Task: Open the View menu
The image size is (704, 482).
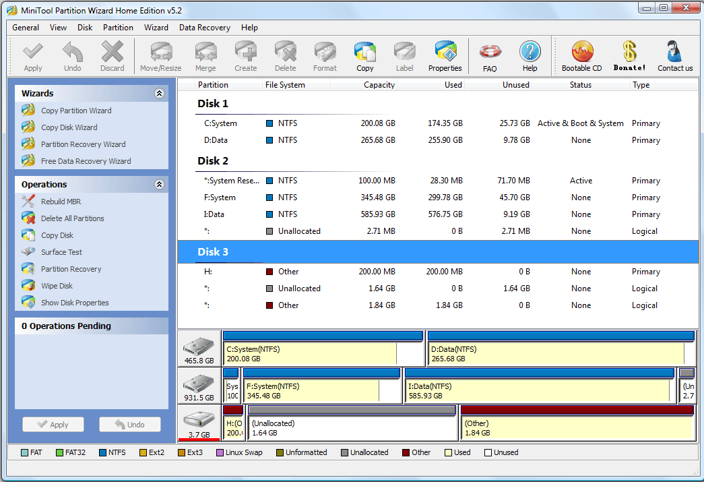Action: pyautogui.click(x=59, y=28)
